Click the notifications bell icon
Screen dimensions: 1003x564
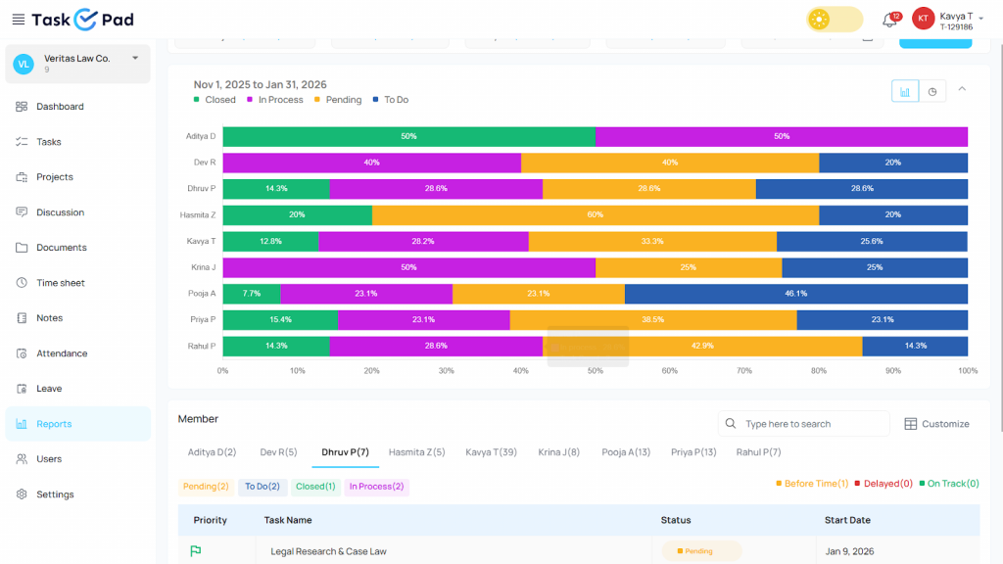889,20
